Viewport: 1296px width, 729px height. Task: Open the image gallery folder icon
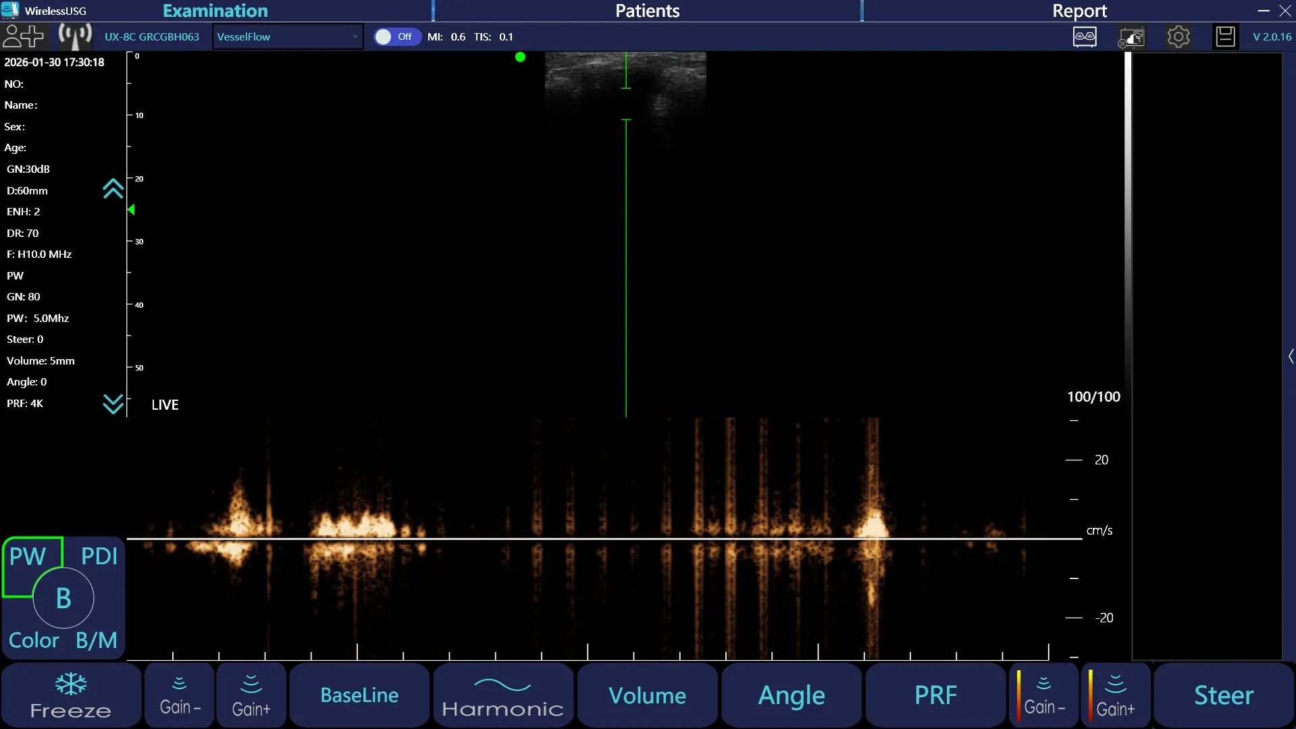(1132, 37)
